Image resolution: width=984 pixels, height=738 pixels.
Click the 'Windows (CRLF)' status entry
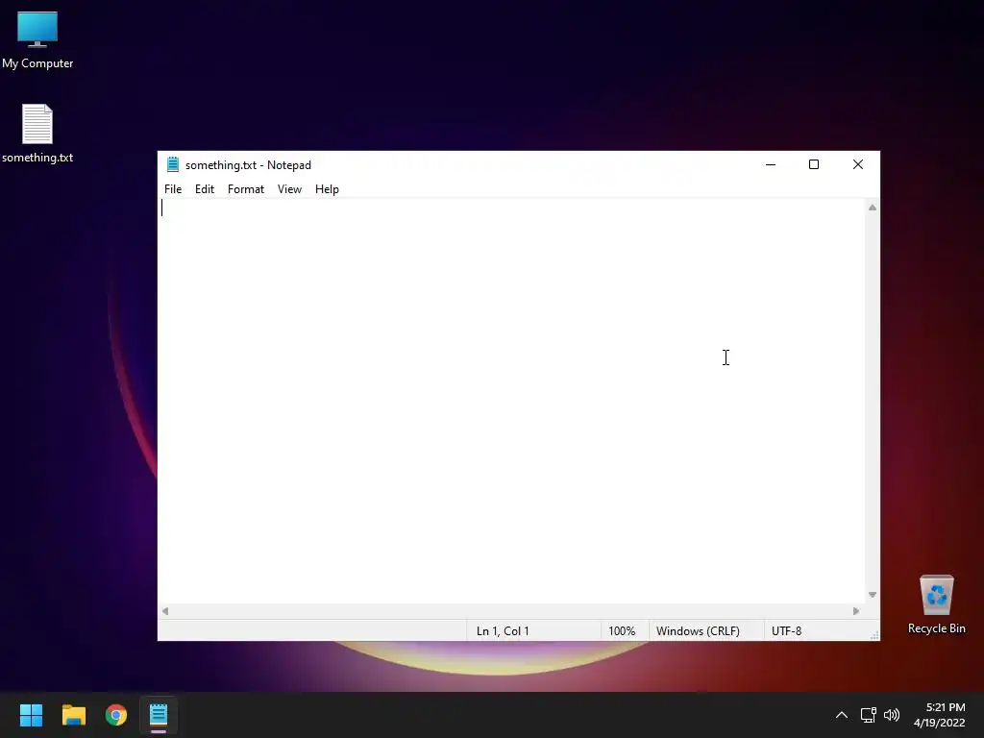(x=698, y=630)
